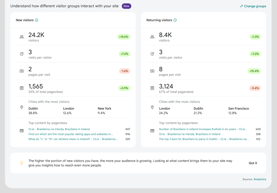This screenshot has width=277, height=193.
Task: Click the info icon beside New visitors
Action: (37, 20)
